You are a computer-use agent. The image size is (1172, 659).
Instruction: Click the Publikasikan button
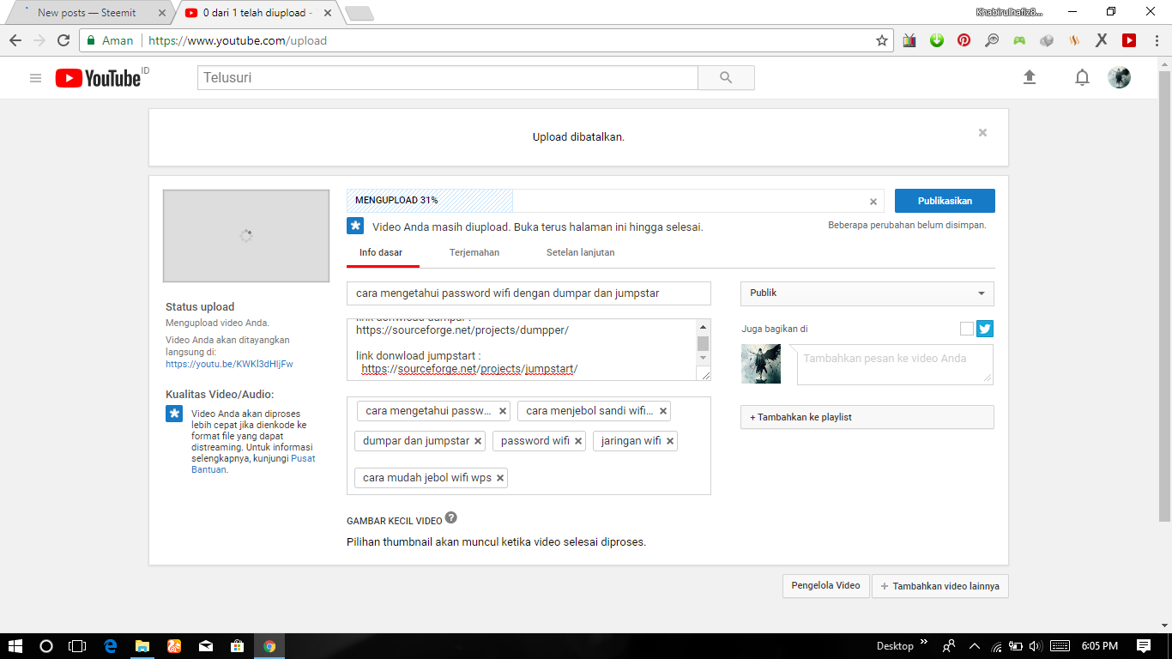click(945, 201)
